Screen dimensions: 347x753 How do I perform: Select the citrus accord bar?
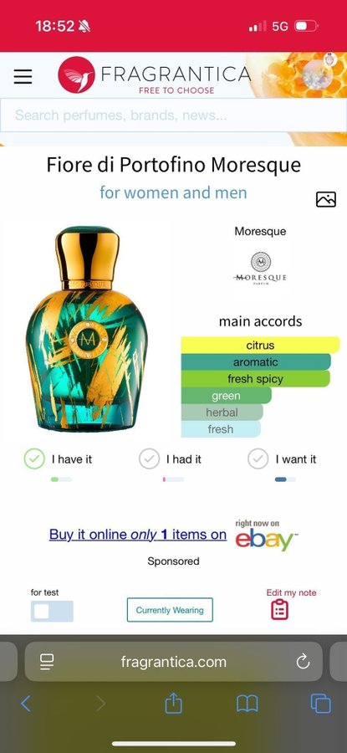tap(260, 345)
